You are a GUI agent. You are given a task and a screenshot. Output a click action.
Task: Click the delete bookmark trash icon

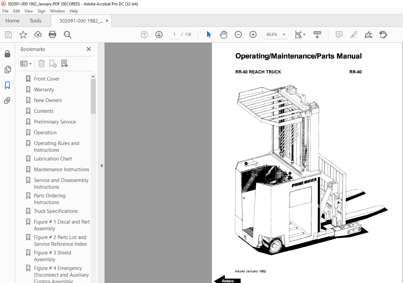coord(41,63)
